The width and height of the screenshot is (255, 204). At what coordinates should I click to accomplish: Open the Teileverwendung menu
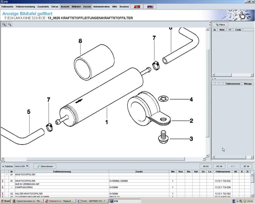[x=25, y=7]
